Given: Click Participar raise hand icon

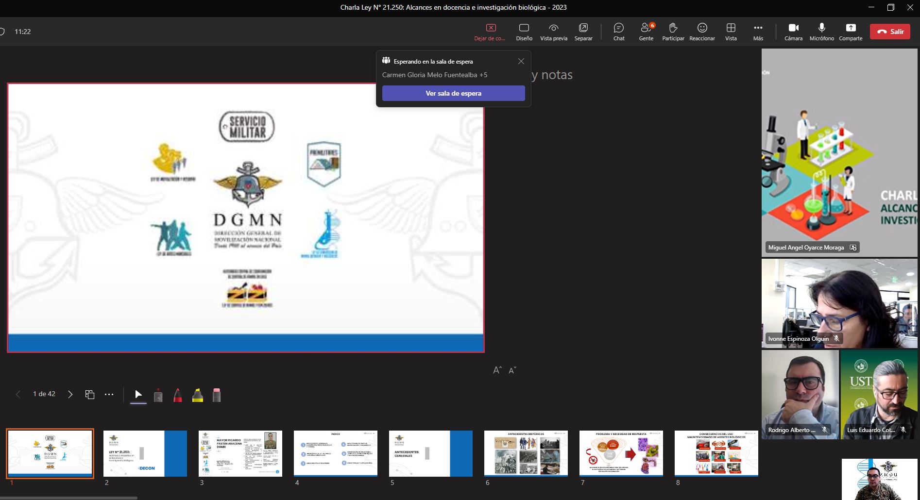Looking at the screenshot, I should 673,32.
